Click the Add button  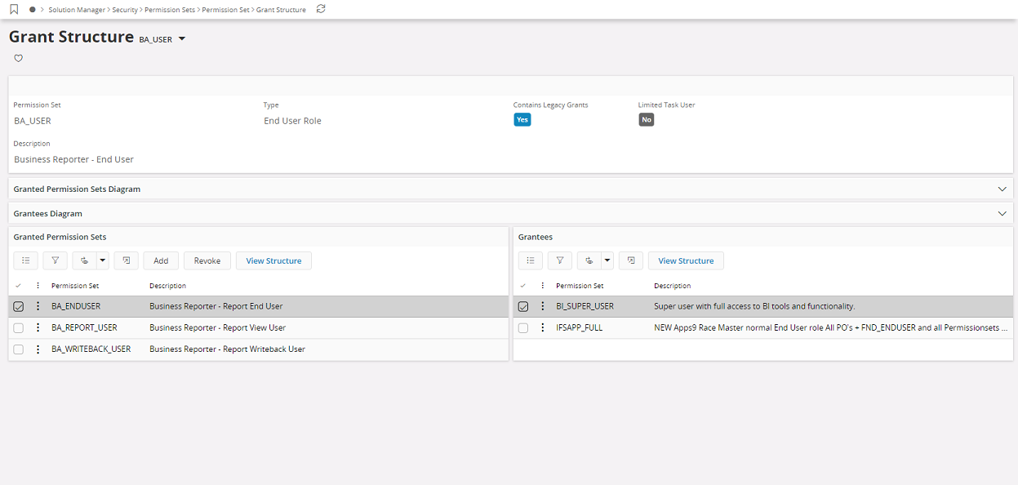[161, 260]
